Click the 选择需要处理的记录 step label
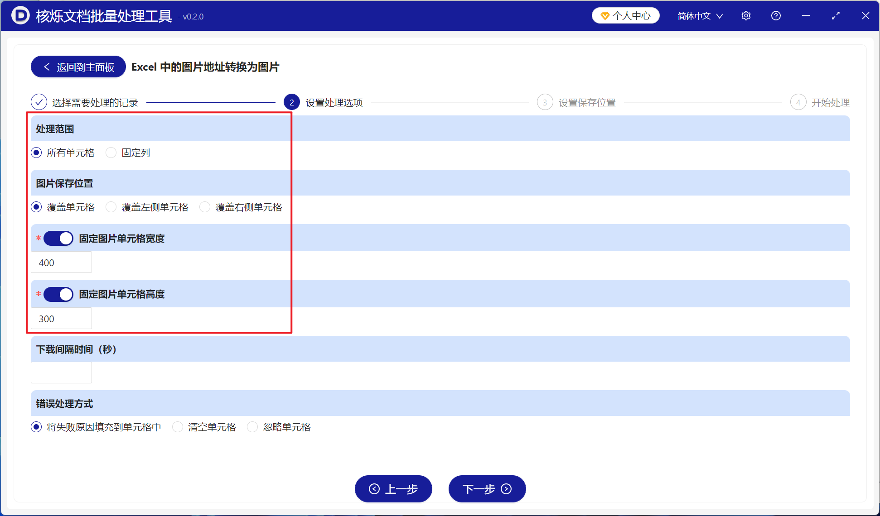Screen dimensions: 880x516 click(95, 103)
